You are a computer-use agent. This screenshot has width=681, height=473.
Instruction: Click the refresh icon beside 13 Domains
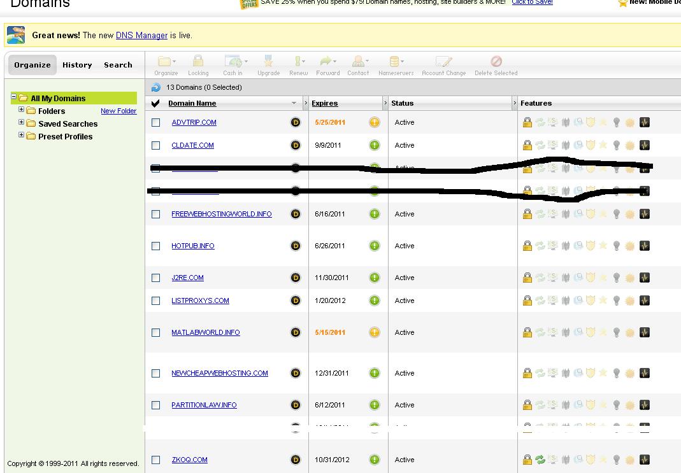pyautogui.click(x=156, y=88)
